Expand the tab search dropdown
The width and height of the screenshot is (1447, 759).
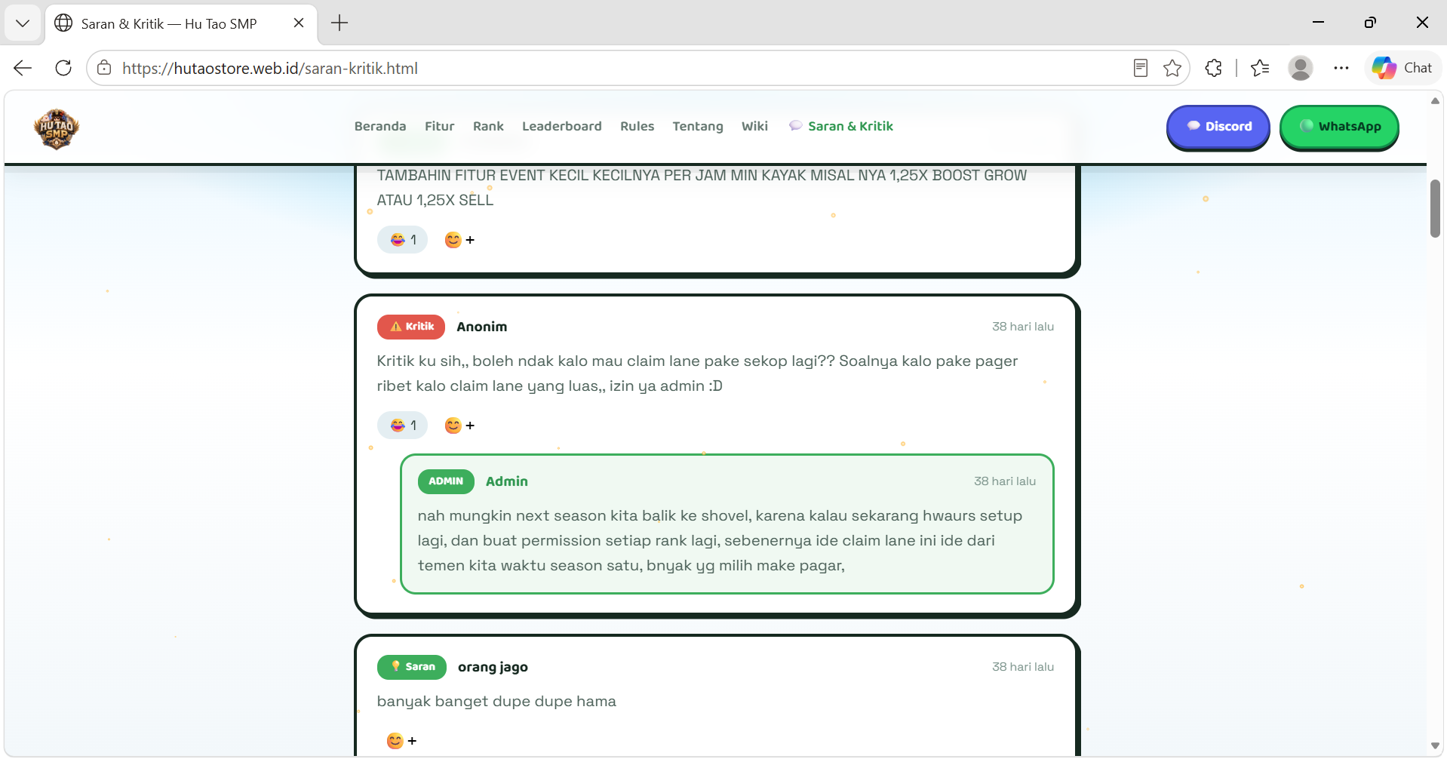[x=23, y=23]
